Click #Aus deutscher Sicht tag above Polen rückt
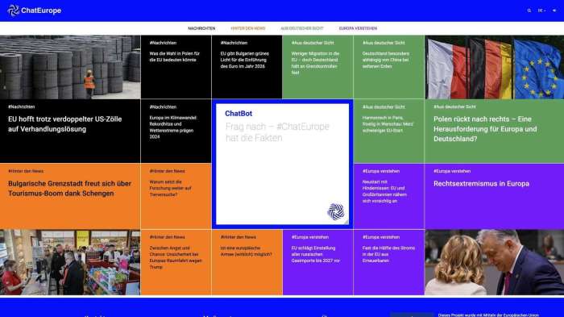564x317 pixels. click(454, 106)
